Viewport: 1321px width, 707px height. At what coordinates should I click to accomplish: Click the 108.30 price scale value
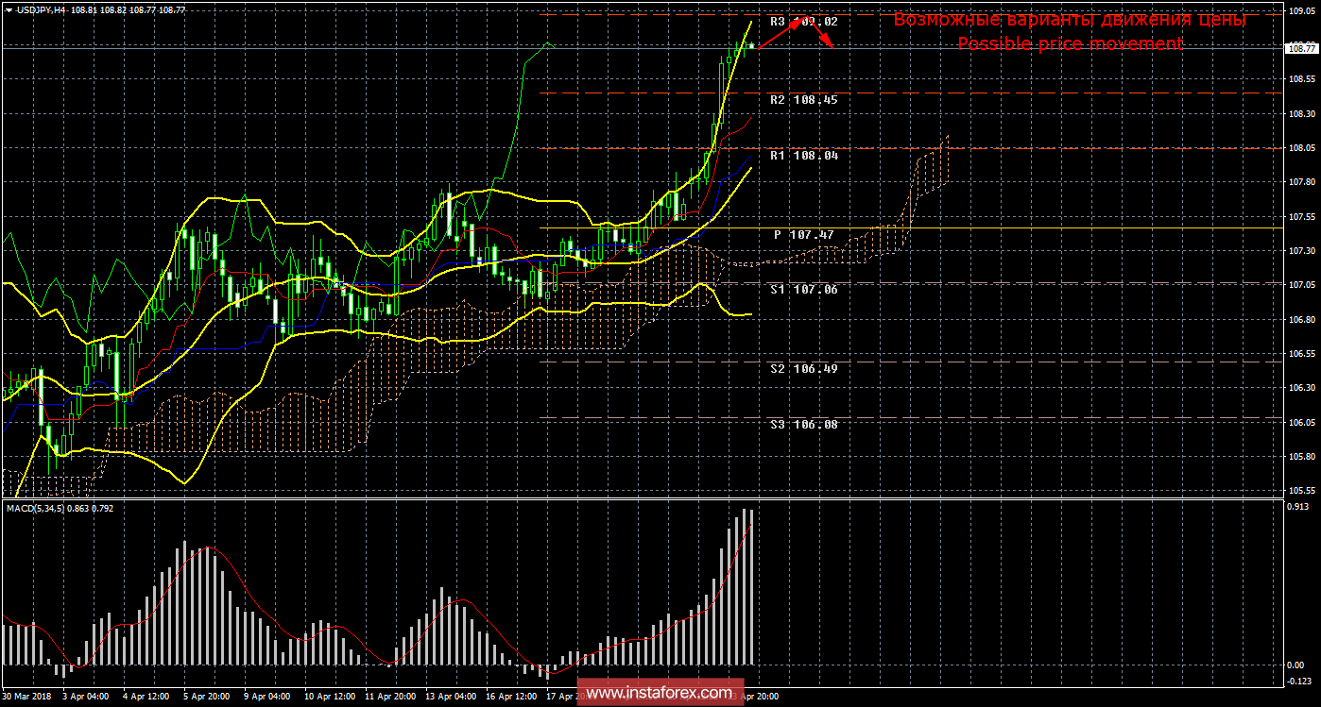tap(1300, 113)
